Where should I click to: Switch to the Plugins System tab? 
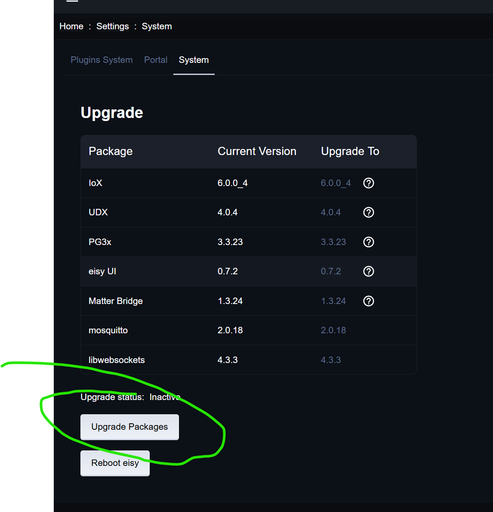click(x=102, y=60)
